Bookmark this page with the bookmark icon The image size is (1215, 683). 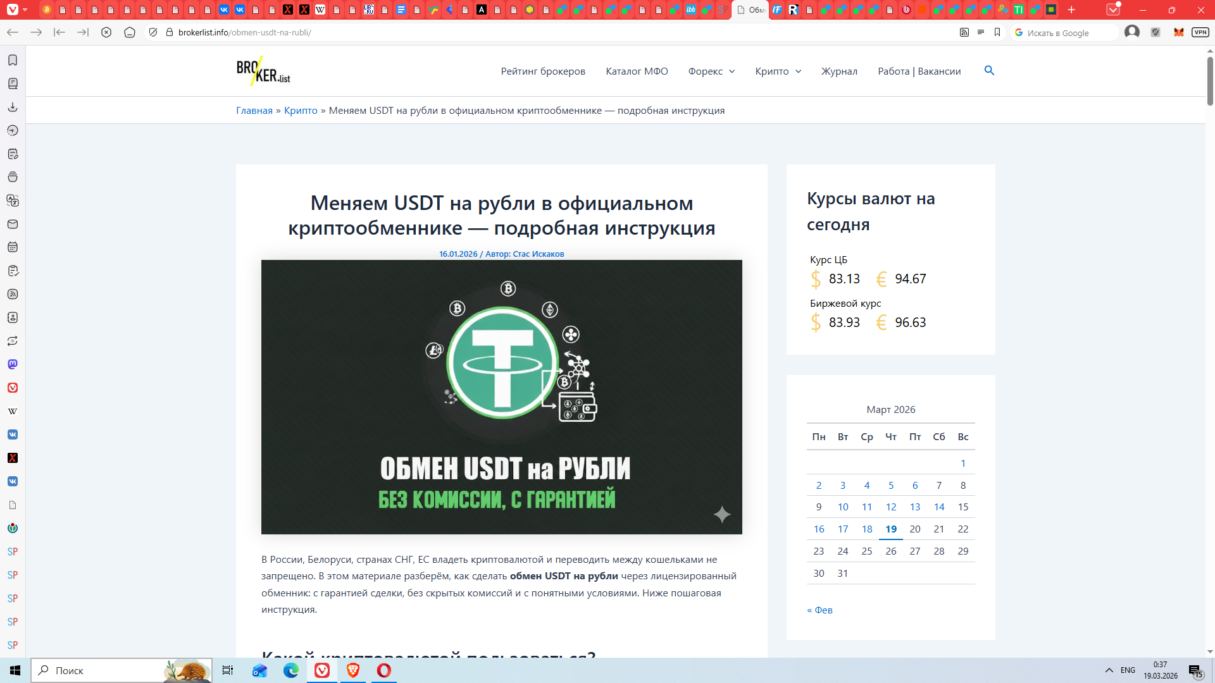pyautogui.click(x=997, y=32)
